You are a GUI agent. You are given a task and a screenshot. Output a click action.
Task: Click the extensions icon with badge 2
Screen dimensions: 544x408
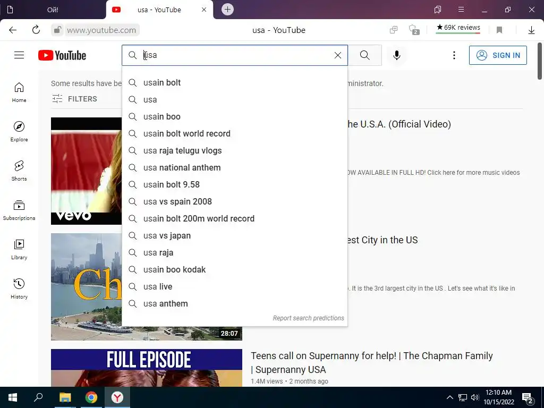click(x=414, y=30)
